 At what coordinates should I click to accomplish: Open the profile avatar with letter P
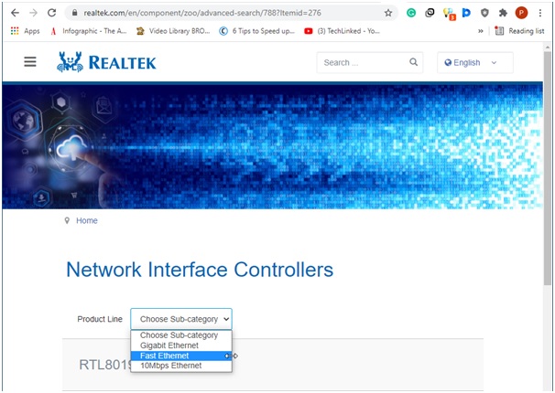521,13
